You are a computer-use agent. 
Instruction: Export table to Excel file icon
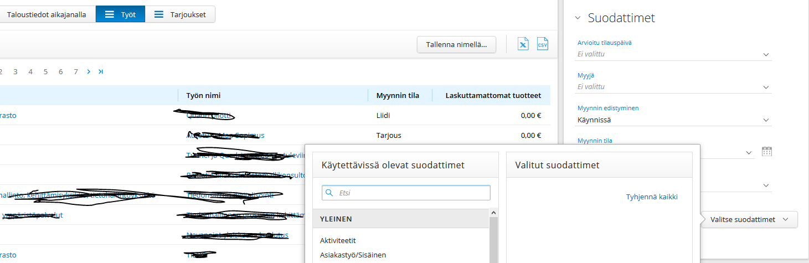(x=523, y=44)
